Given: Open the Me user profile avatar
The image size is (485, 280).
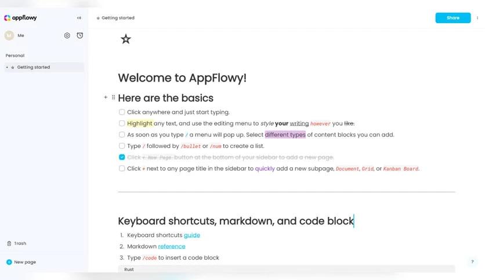Looking at the screenshot, I should (9, 35).
